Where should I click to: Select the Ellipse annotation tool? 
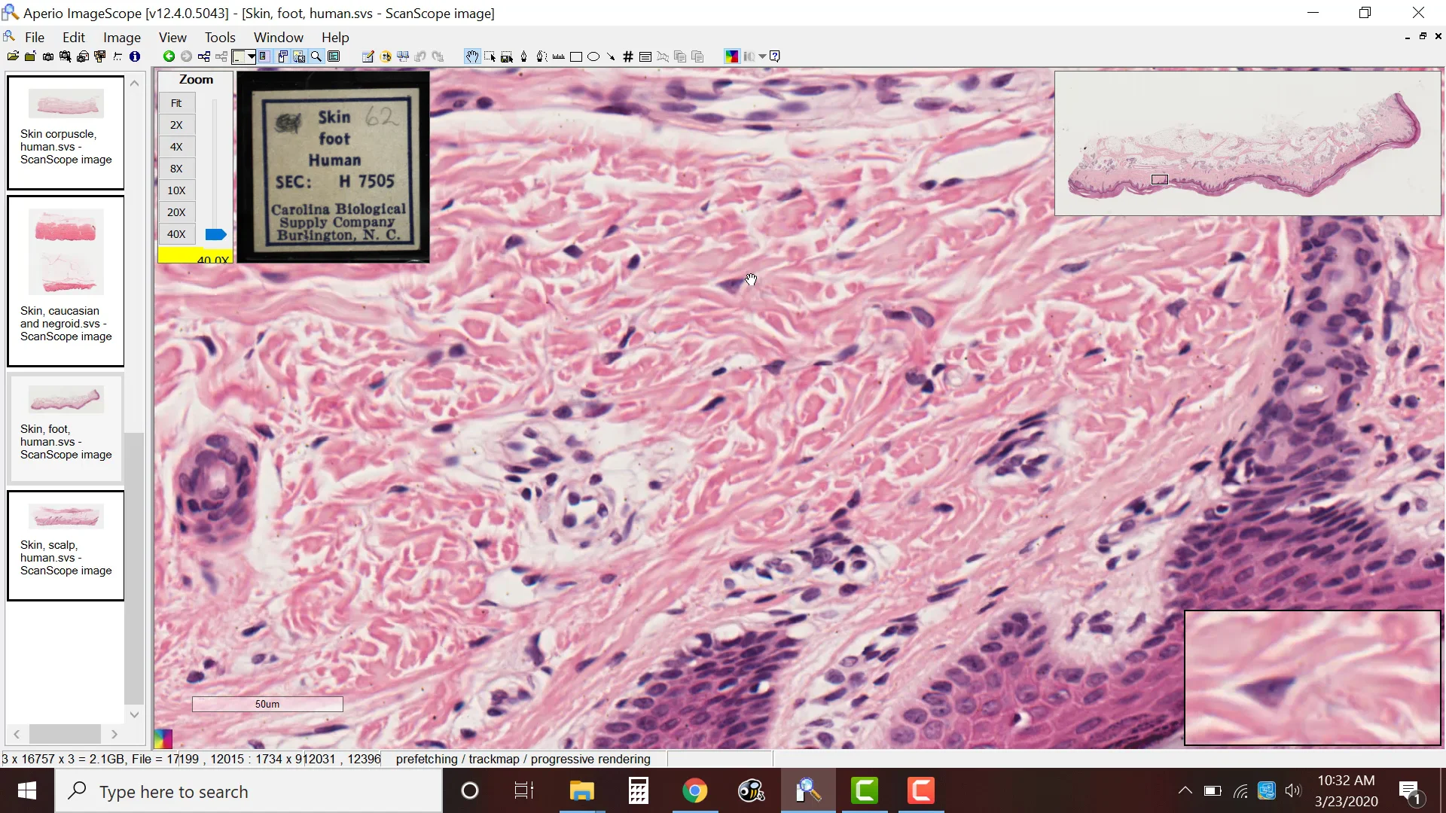[594, 56]
